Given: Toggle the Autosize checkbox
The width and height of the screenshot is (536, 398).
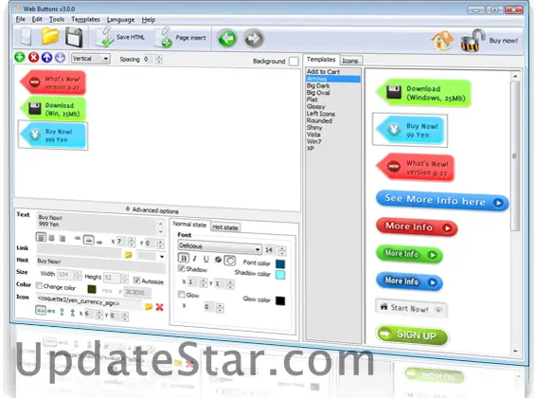Looking at the screenshot, I should (136, 280).
